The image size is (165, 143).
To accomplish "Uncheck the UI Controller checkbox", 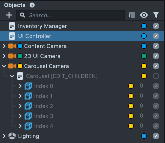I will click(156, 36).
